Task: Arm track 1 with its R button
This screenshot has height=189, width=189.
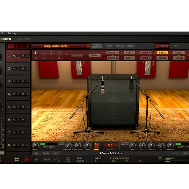Action: pos(19,56)
